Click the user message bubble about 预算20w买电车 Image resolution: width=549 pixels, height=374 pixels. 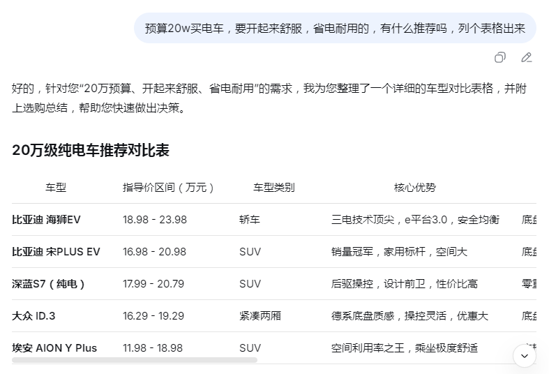click(x=335, y=28)
